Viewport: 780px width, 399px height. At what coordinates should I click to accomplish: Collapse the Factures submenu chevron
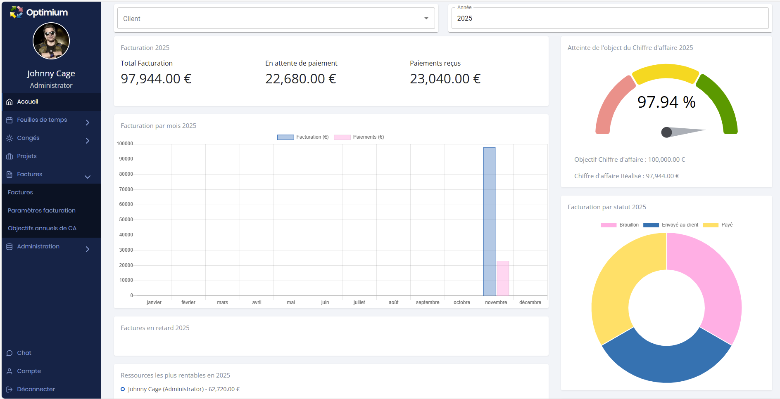tap(87, 177)
